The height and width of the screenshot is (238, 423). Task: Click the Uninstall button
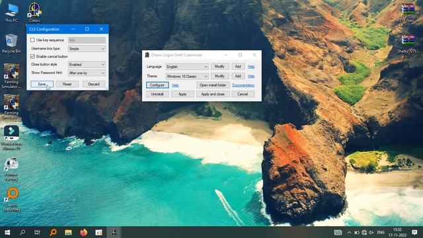[157, 94]
